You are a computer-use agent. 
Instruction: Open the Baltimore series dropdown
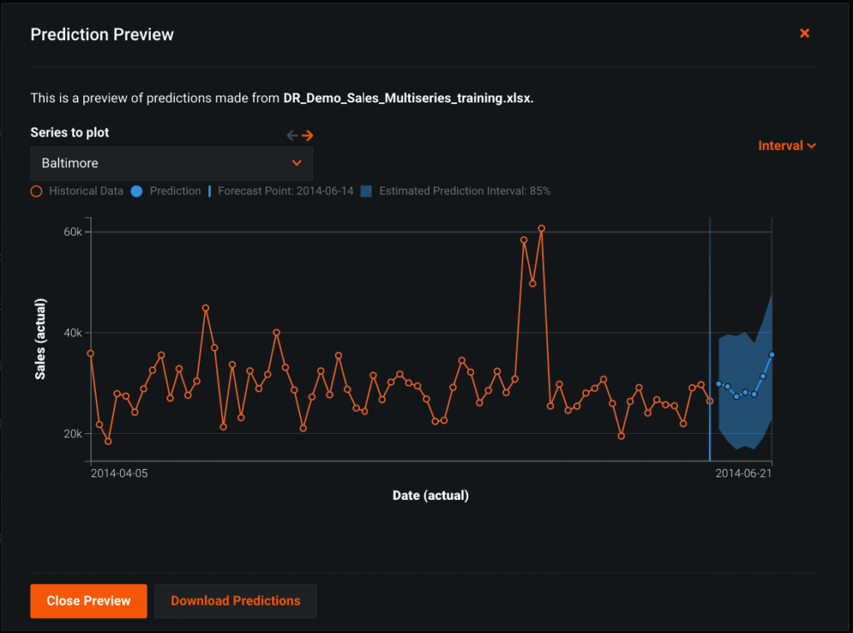pos(172,163)
